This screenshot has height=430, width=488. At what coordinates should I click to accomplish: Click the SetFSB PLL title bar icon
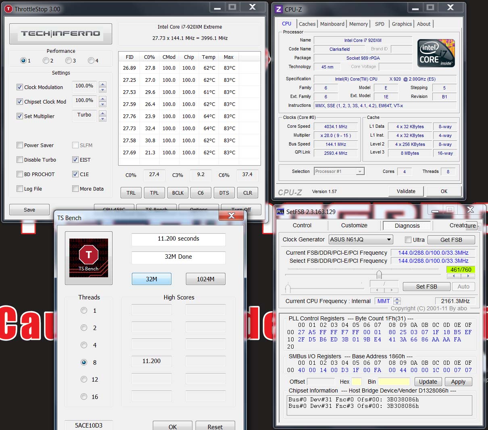(x=280, y=212)
